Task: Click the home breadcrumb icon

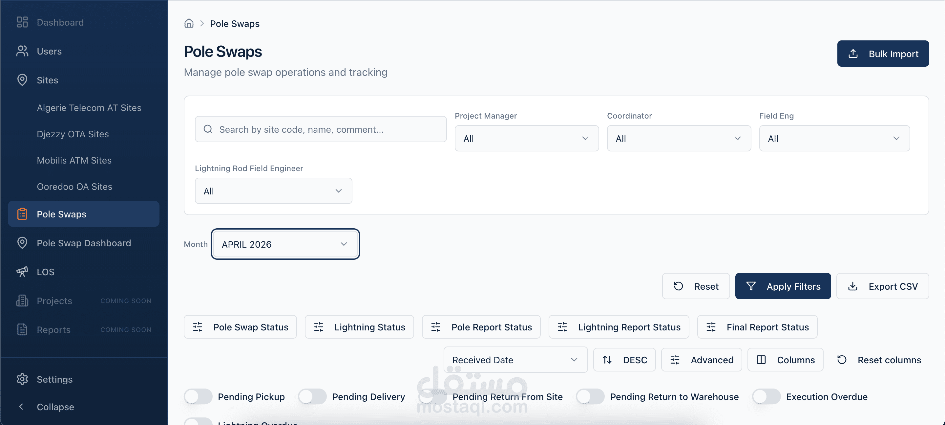Action: tap(189, 24)
